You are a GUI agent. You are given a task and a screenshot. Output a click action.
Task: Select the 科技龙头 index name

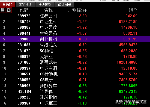point(48,45)
